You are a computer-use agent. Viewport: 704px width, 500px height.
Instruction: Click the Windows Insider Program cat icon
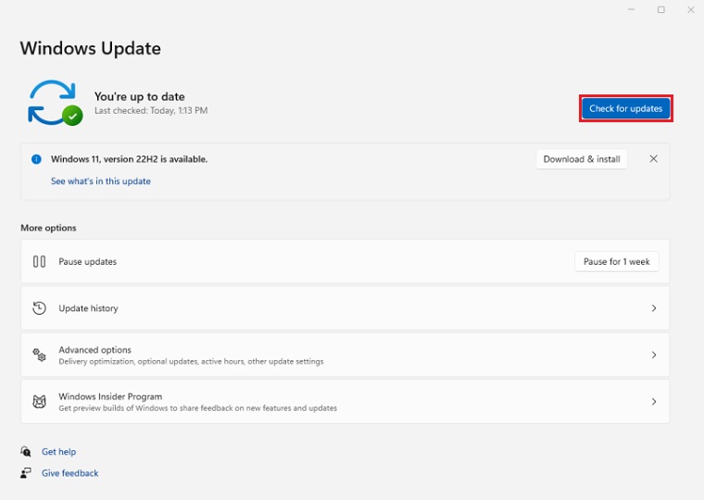(39, 402)
